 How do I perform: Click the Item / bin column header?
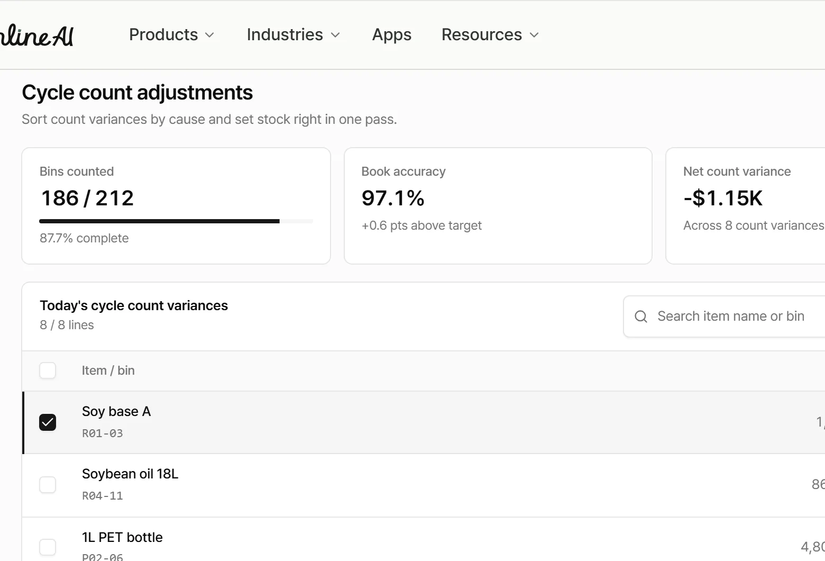pyautogui.click(x=108, y=370)
